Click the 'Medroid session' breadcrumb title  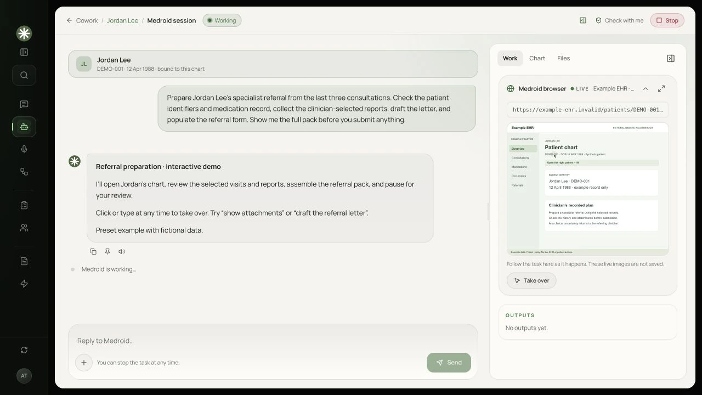[x=172, y=20]
